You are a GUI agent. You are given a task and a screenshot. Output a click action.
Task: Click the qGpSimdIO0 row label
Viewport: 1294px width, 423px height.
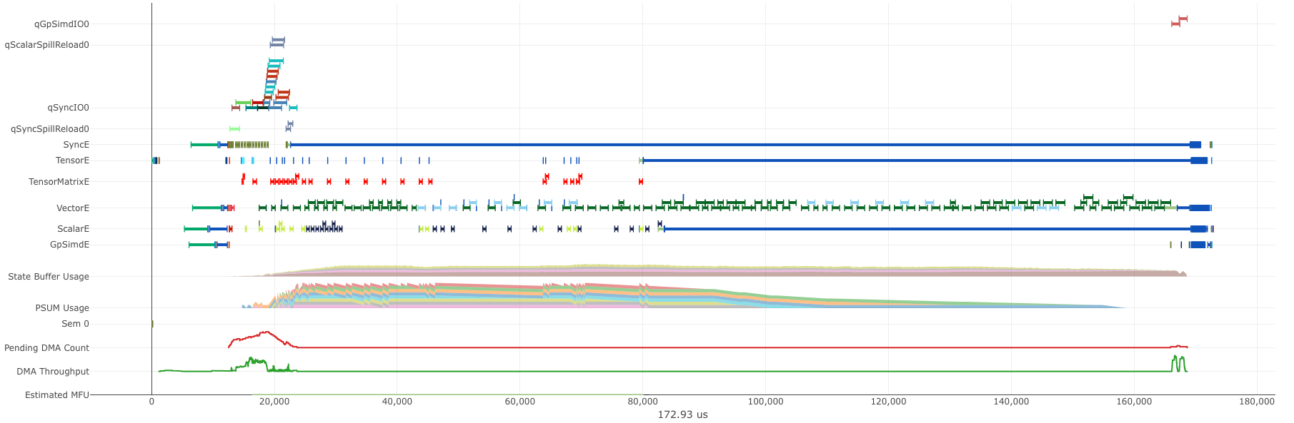[x=61, y=24]
